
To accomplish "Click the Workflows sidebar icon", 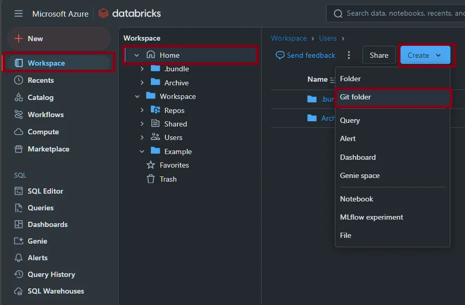I will pos(19,115).
